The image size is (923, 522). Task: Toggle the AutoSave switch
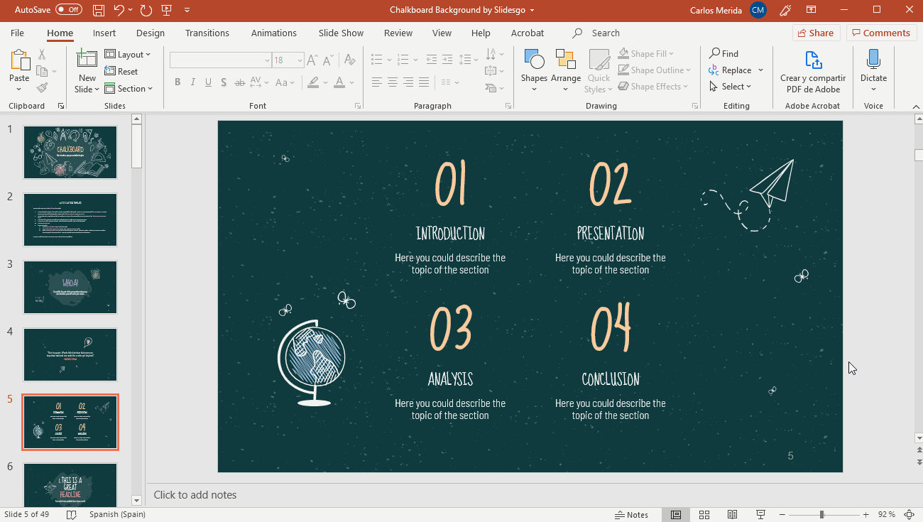coord(69,10)
